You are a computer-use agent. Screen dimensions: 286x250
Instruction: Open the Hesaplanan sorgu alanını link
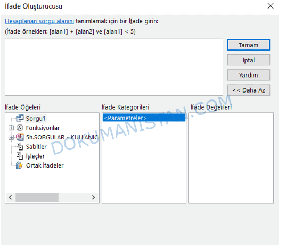pyautogui.click(x=39, y=21)
